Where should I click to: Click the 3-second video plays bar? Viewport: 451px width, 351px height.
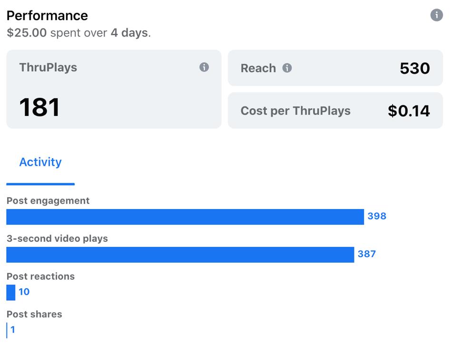pos(180,255)
